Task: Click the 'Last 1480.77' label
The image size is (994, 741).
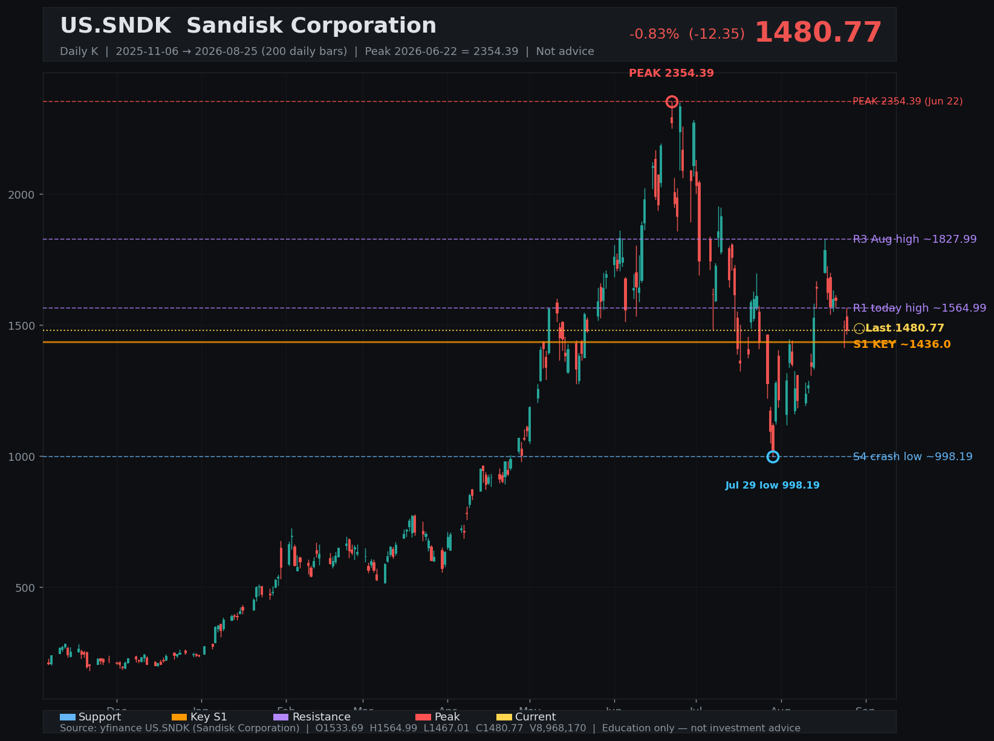Action: [905, 328]
